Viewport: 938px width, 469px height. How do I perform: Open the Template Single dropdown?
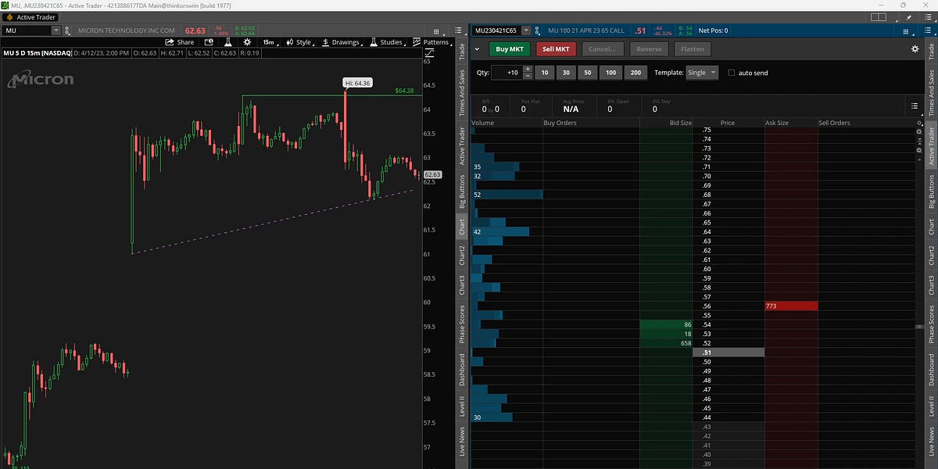(x=701, y=73)
